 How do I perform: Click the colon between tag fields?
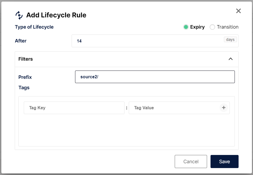126,107
